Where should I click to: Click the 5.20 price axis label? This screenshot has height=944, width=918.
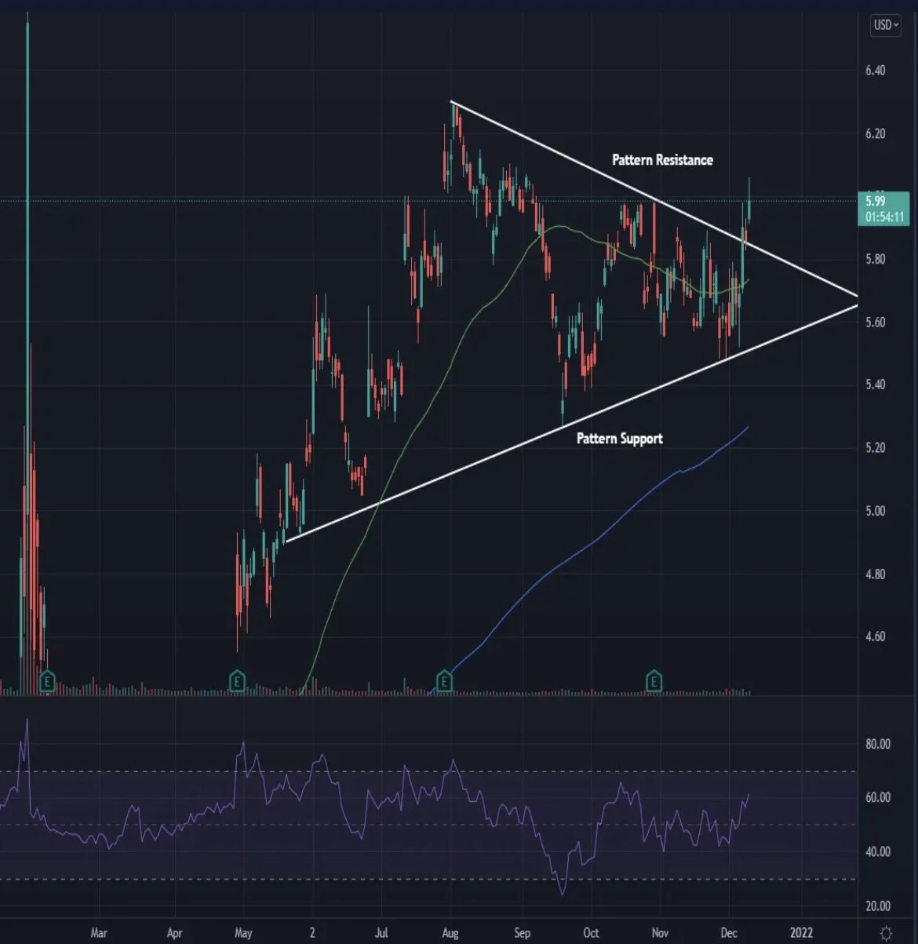pyautogui.click(x=876, y=448)
